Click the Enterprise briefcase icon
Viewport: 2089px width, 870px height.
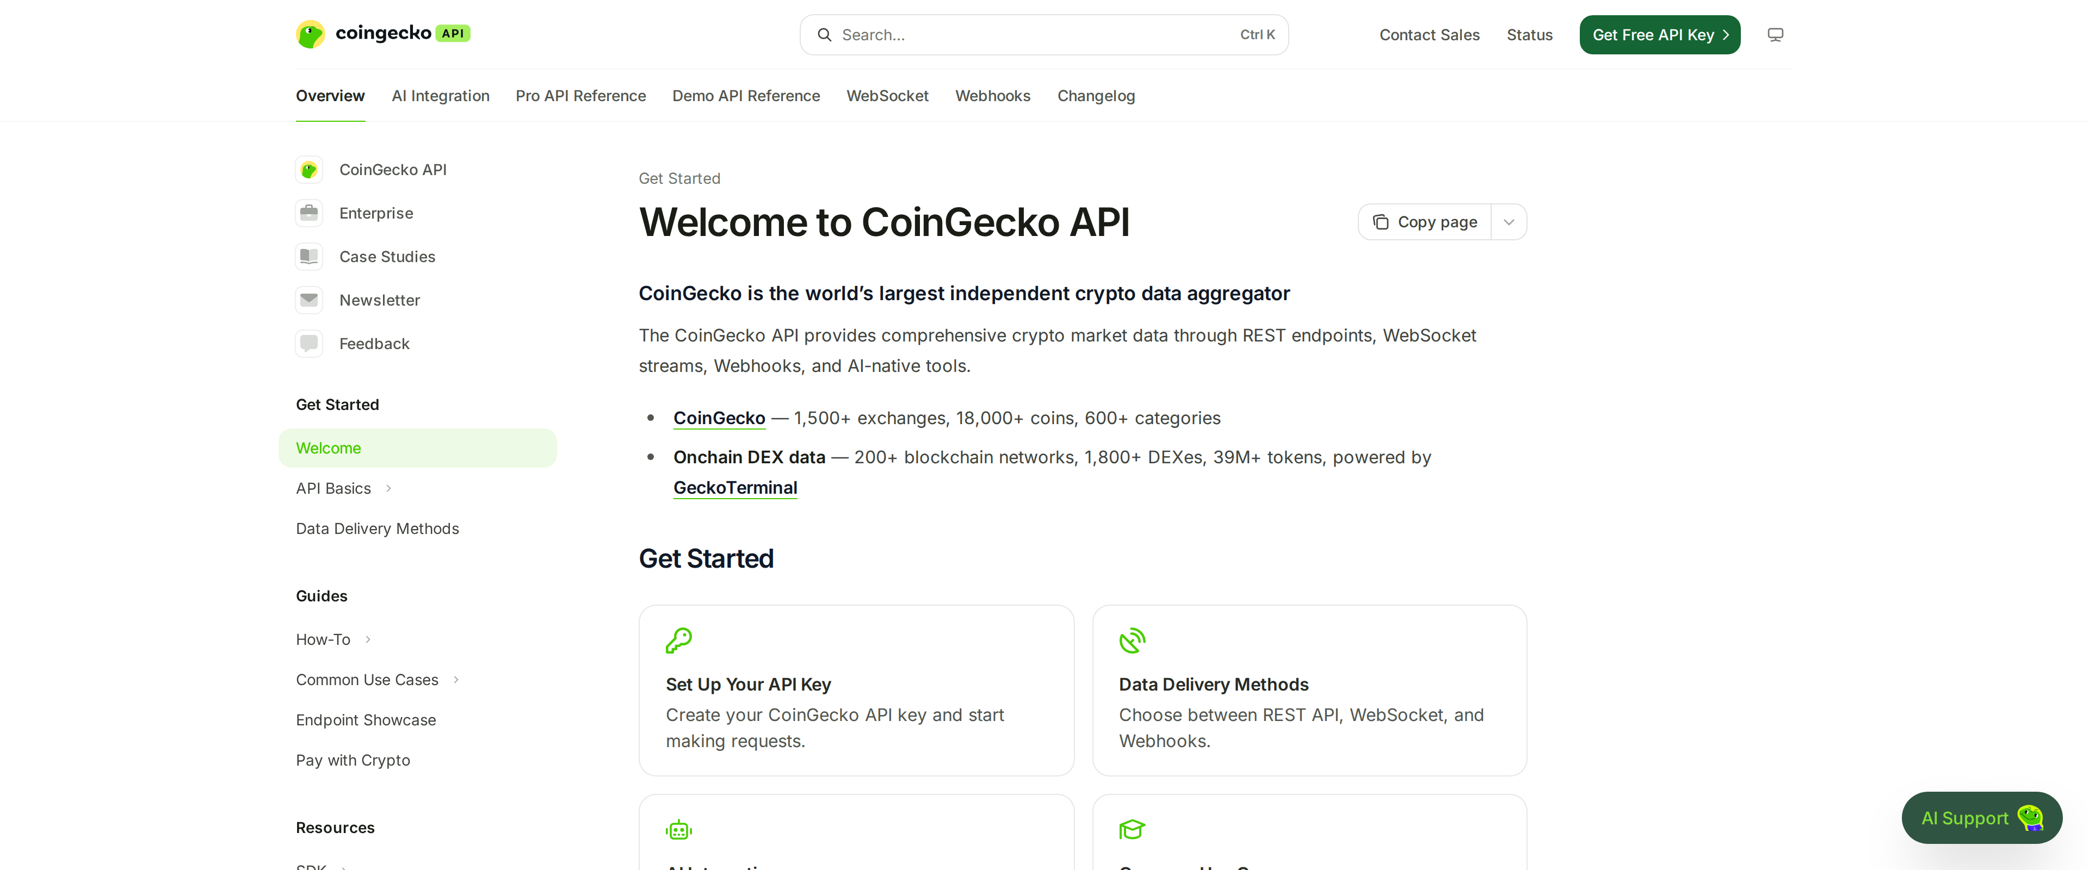click(309, 213)
